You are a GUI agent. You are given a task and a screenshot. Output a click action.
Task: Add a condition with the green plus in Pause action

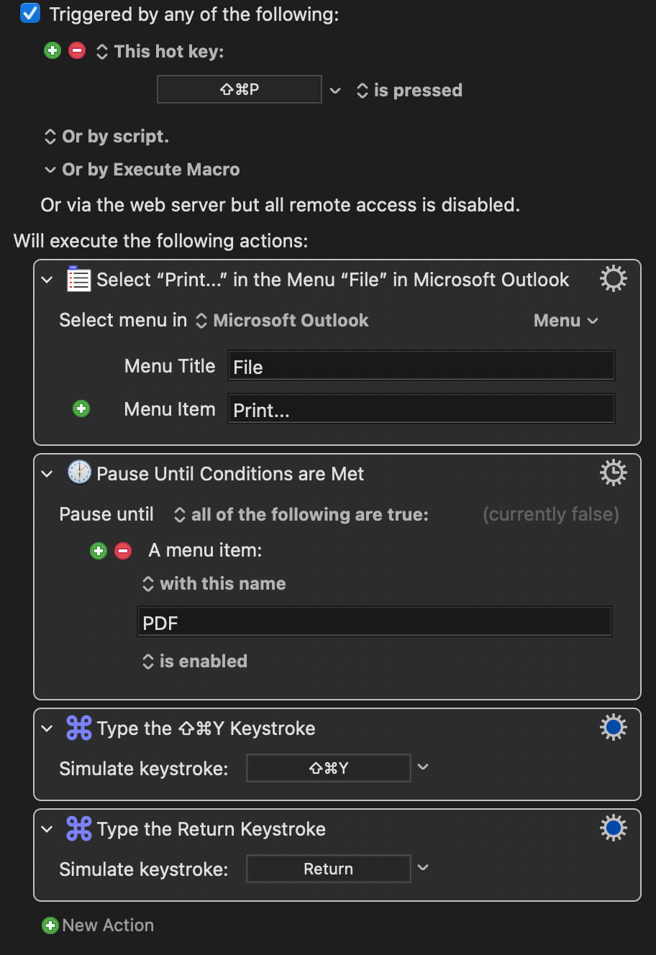pyautogui.click(x=99, y=551)
